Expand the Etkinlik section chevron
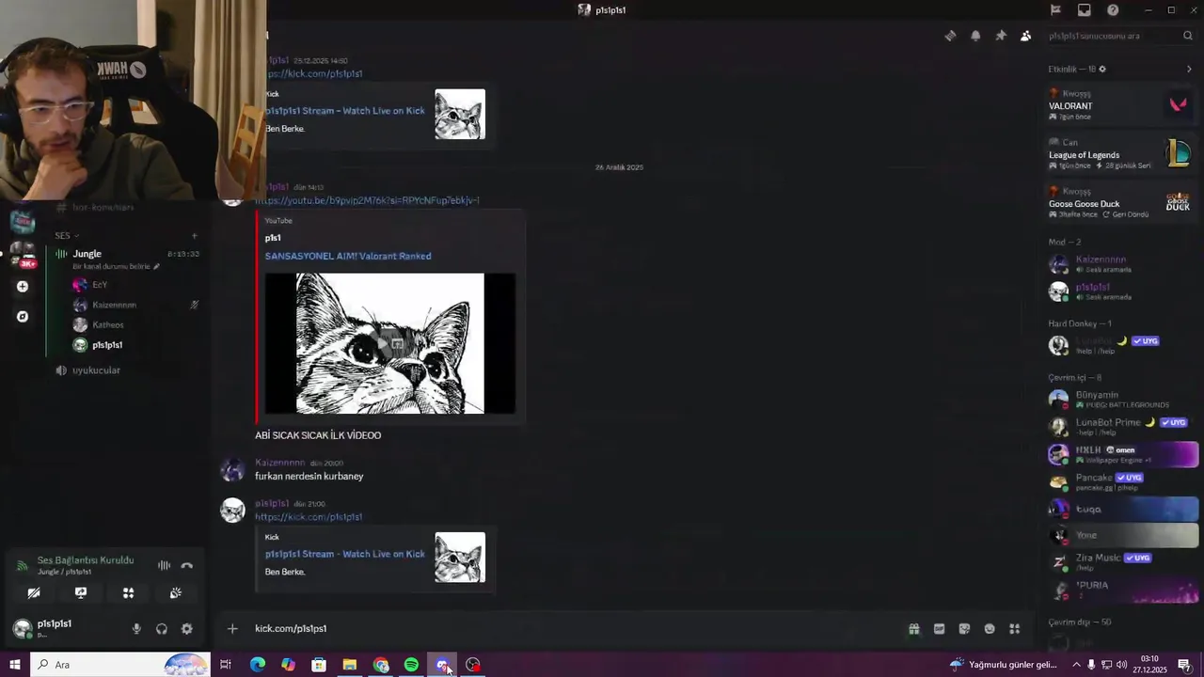Image resolution: width=1204 pixels, height=677 pixels. pos(1189,69)
